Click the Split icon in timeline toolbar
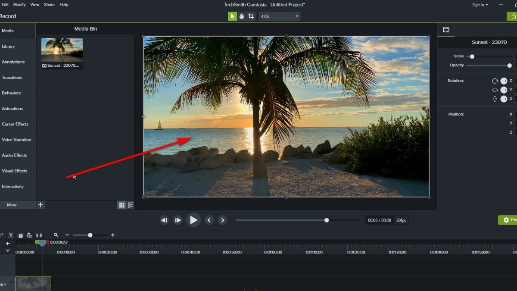Image resolution: width=517 pixels, height=291 pixels. (39, 235)
